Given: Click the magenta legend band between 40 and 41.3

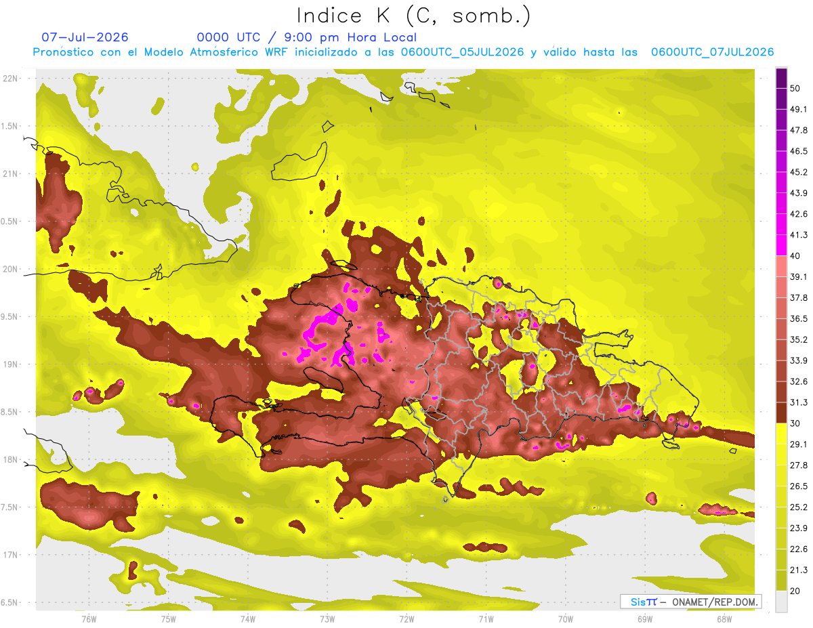Looking at the screenshot, I should tap(781, 245).
